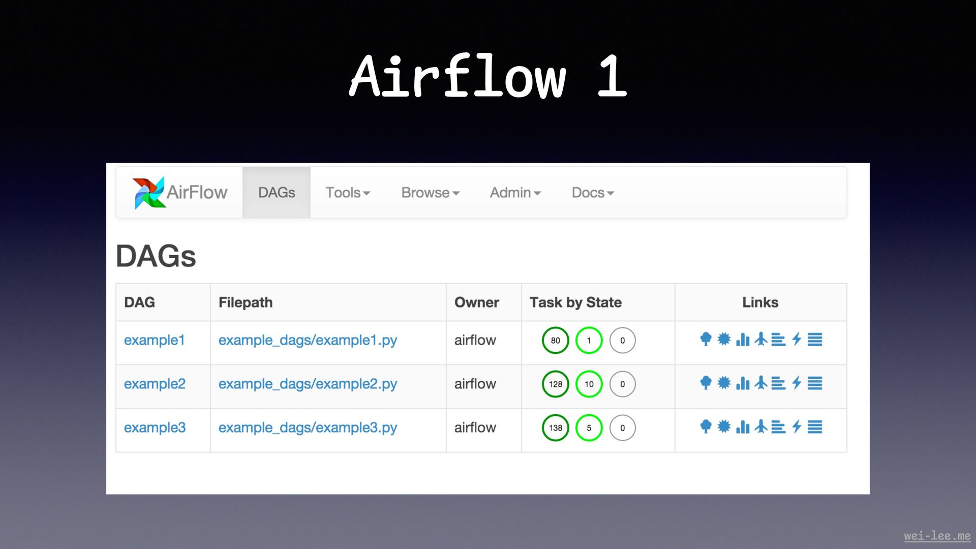Open list lines icon for example3

click(x=815, y=427)
